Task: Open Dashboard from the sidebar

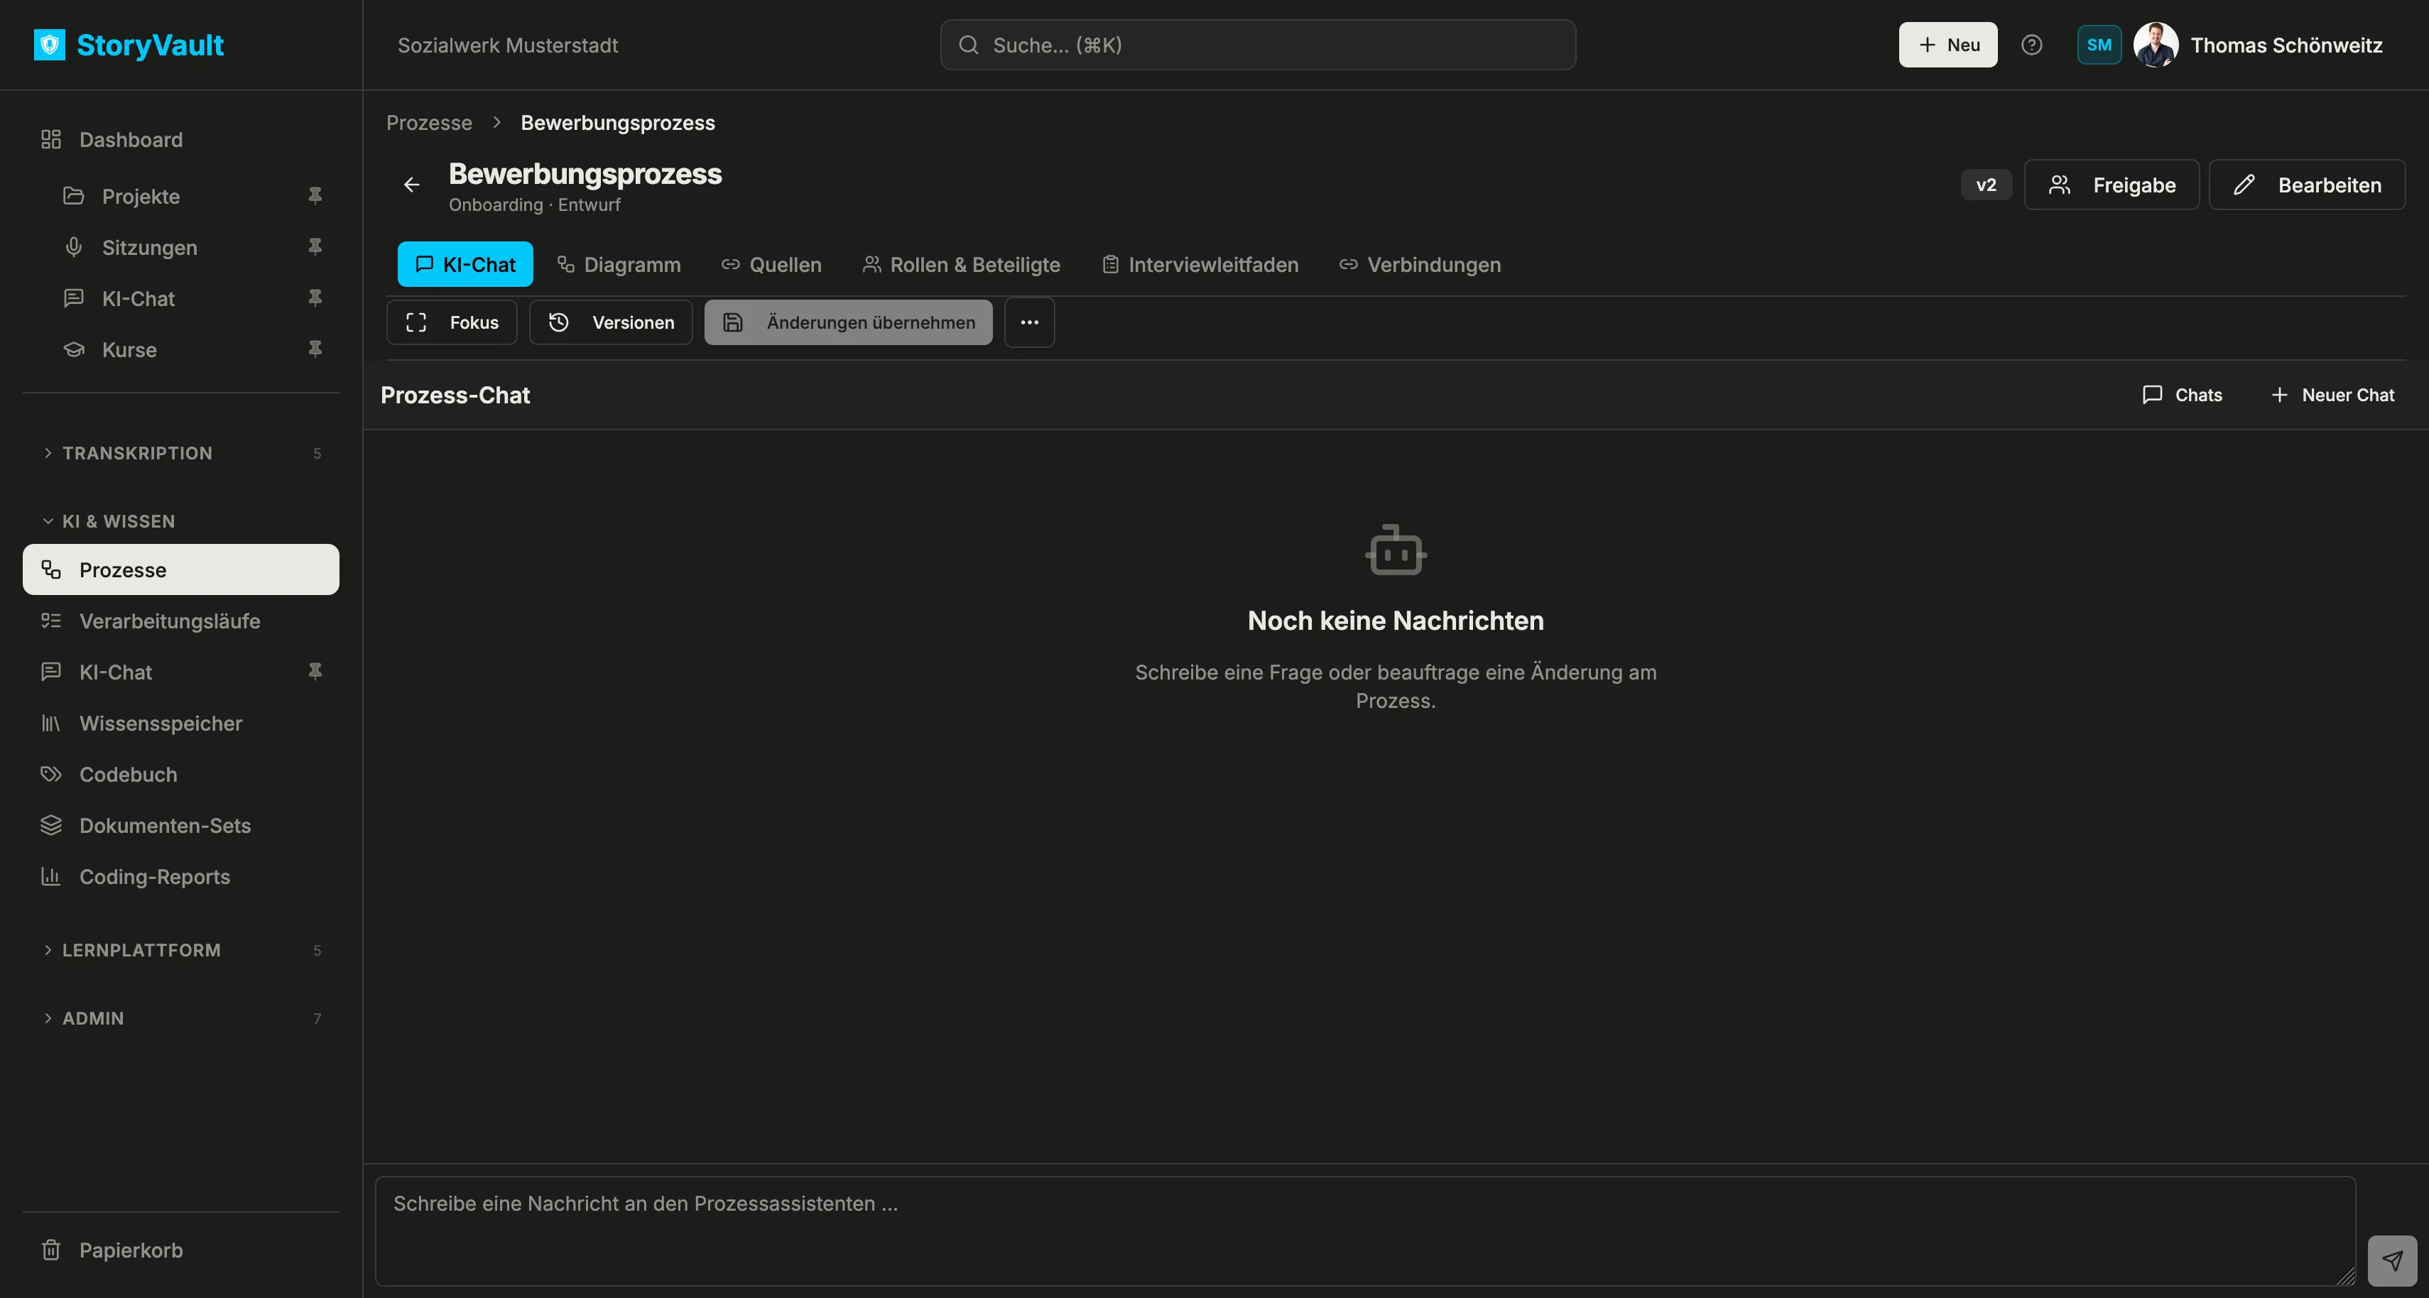Action: pyautogui.click(x=181, y=139)
